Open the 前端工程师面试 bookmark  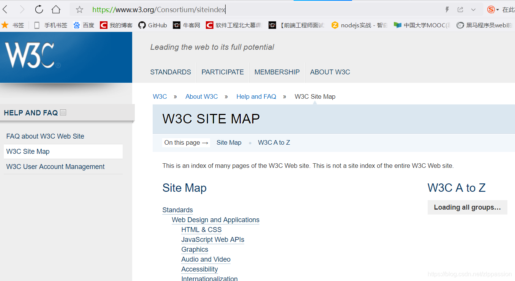pos(297,25)
